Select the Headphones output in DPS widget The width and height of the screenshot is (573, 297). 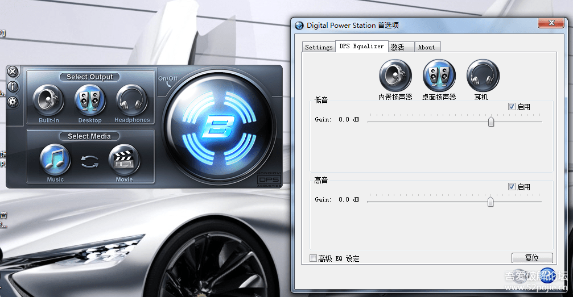pos(131,100)
